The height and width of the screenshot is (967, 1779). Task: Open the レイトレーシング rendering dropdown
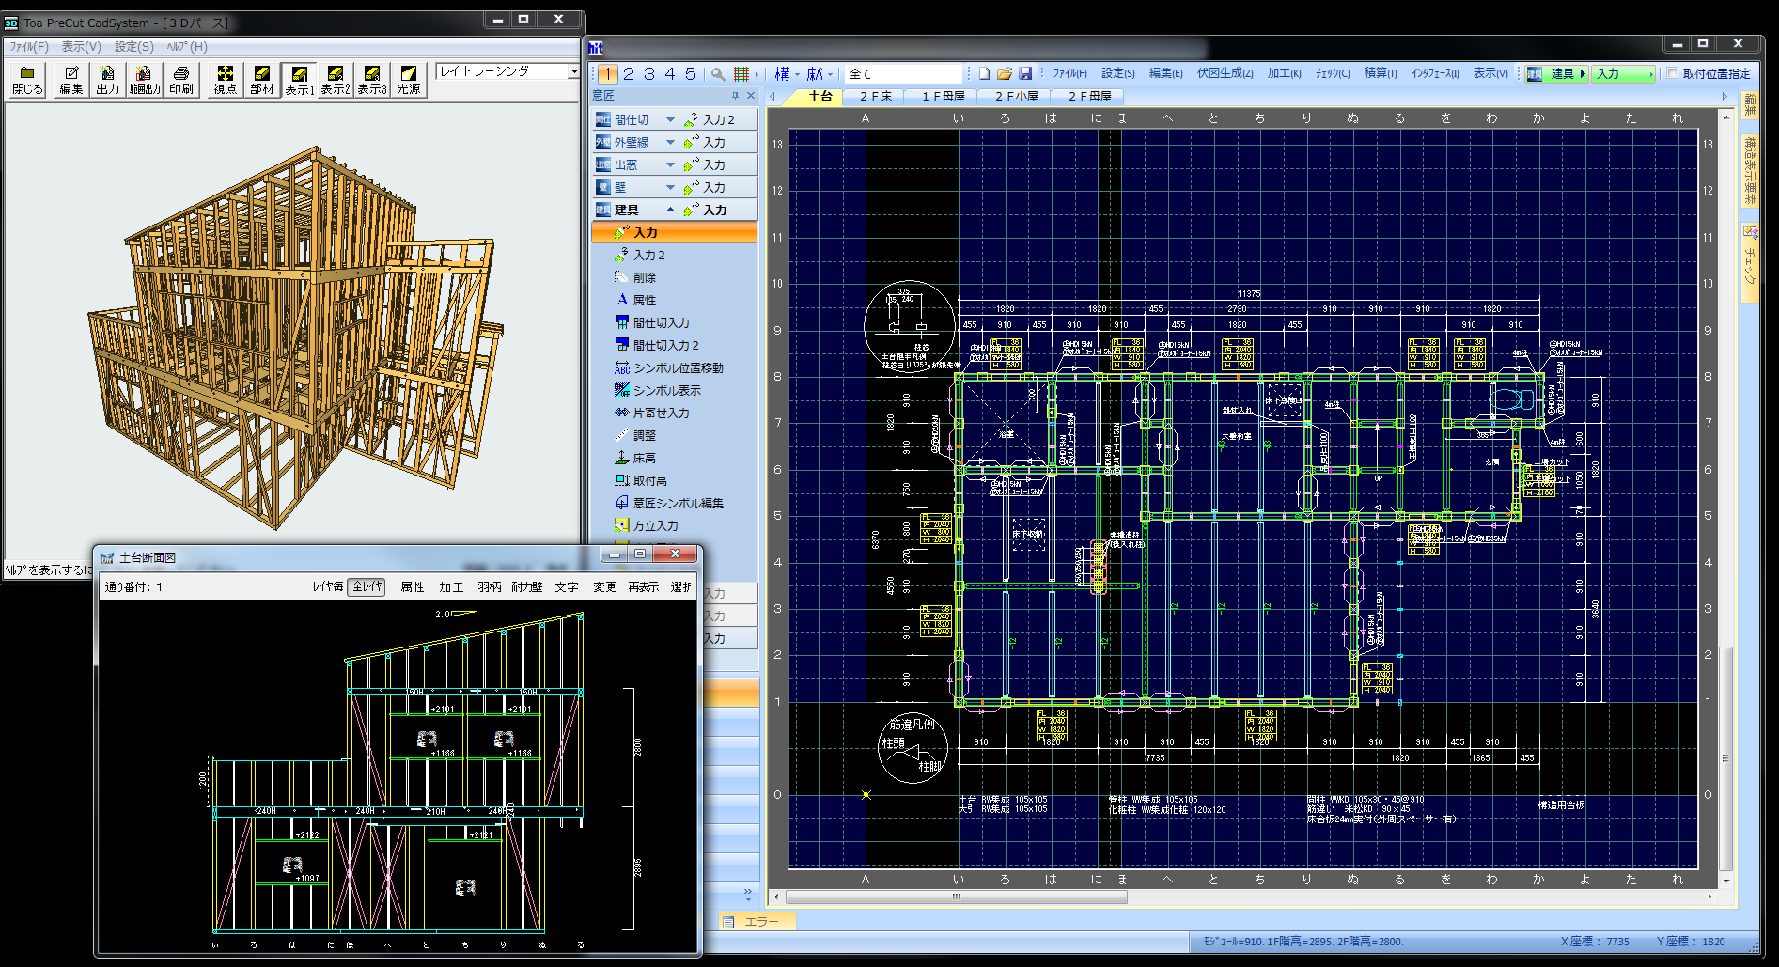coord(573,71)
